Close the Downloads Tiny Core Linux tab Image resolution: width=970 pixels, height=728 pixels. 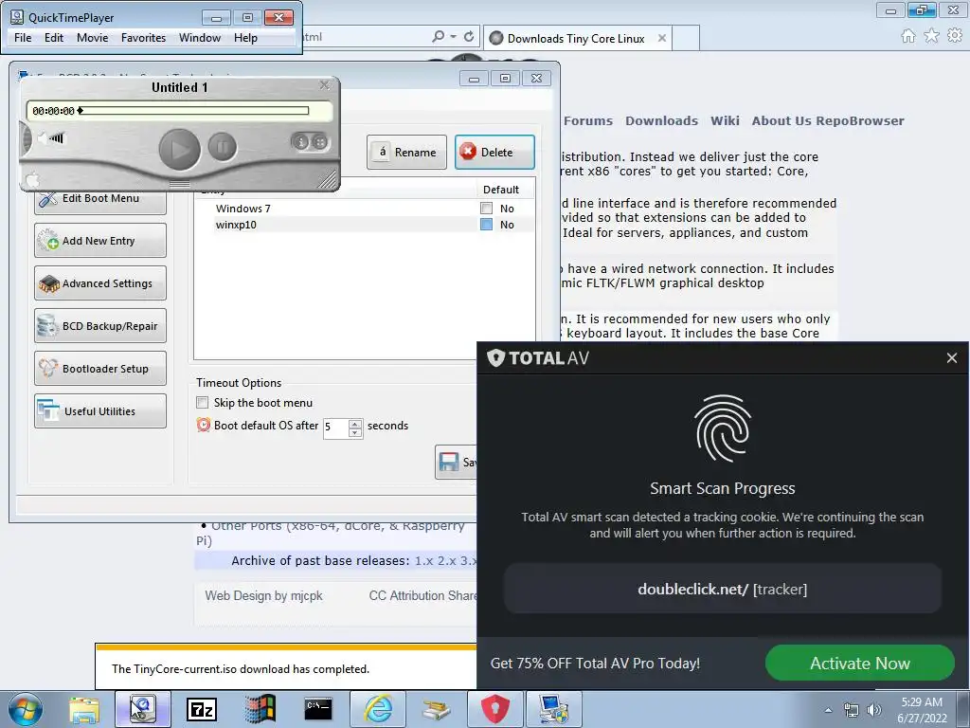pos(662,38)
